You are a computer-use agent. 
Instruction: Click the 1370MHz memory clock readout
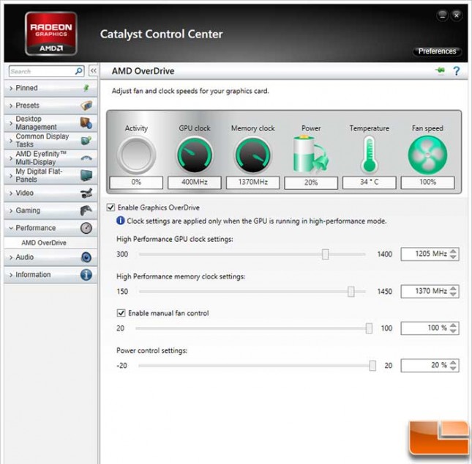point(253,183)
